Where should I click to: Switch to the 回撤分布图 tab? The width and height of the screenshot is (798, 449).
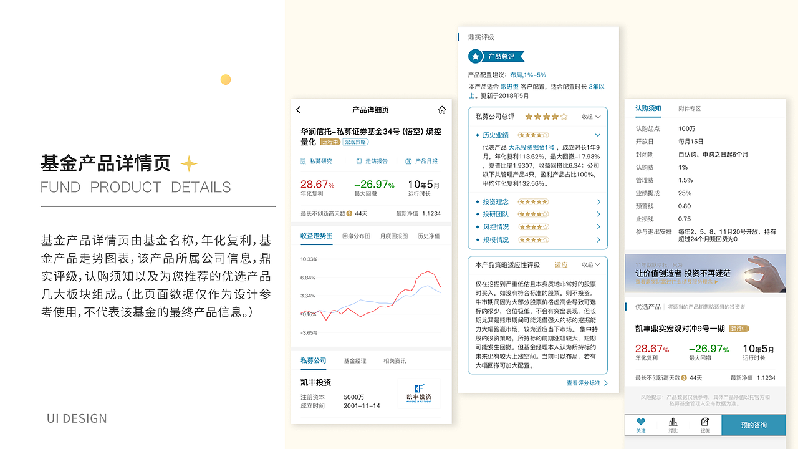tap(357, 237)
